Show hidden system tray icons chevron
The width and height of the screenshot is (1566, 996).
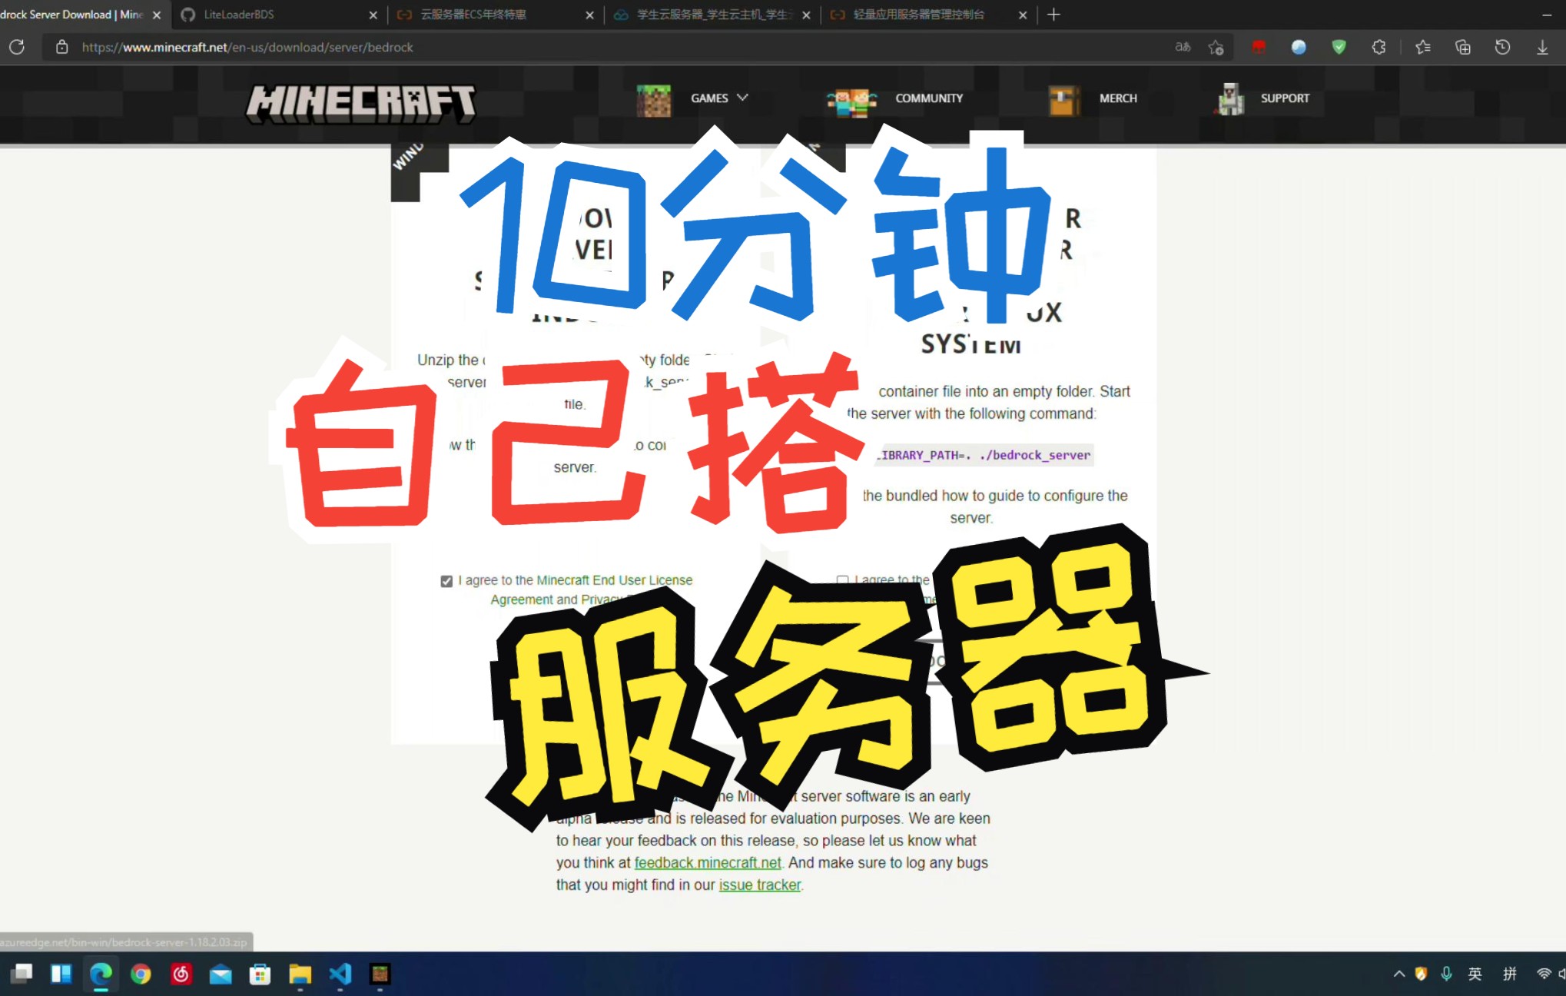[x=1398, y=974]
